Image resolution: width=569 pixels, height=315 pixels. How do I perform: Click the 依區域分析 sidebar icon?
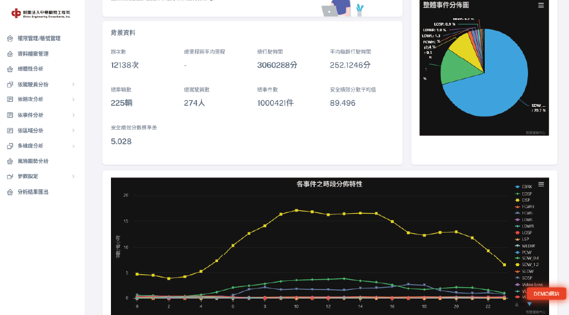[10, 131]
